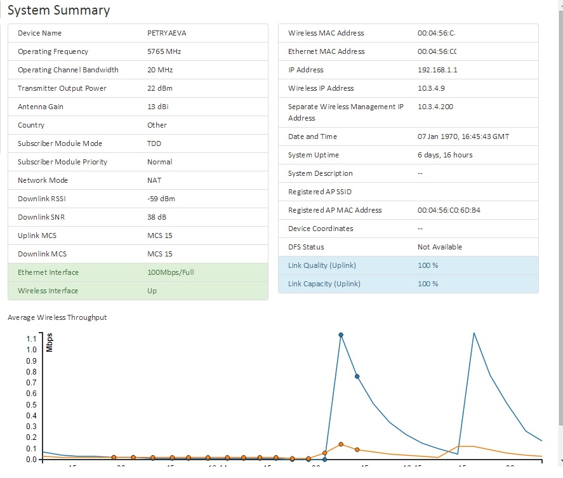
Task: Click the Wireless Interface 'Up' status
Action: click(x=152, y=291)
